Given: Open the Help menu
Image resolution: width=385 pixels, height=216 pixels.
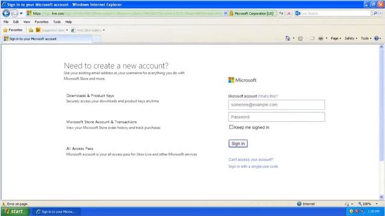Looking at the screenshot, I should pyautogui.click(x=69, y=22).
